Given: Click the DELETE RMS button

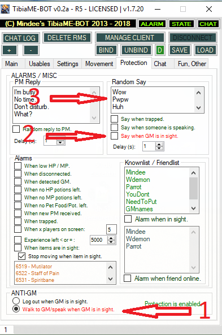Looking at the screenshot, I should [x=67, y=38].
